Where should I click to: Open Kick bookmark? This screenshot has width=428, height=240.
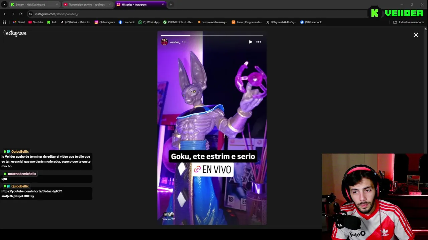[52, 22]
